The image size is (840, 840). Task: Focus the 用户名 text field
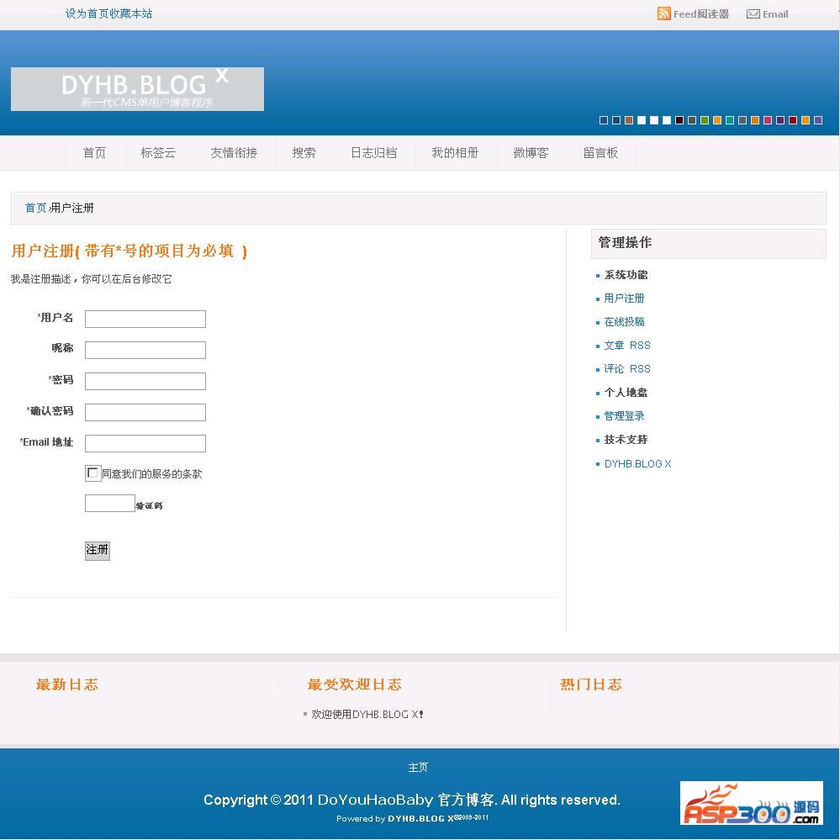(x=145, y=319)
